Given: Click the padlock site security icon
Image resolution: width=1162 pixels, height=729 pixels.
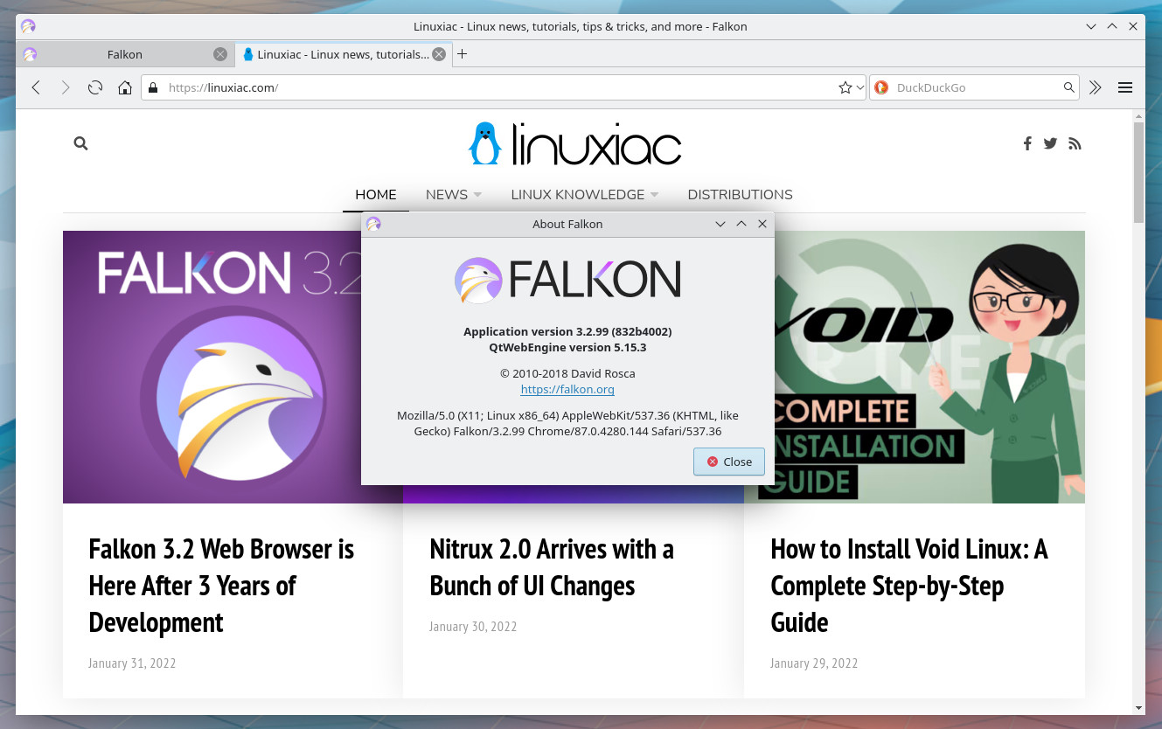Looking at the screenshot, I should point(153,87).
